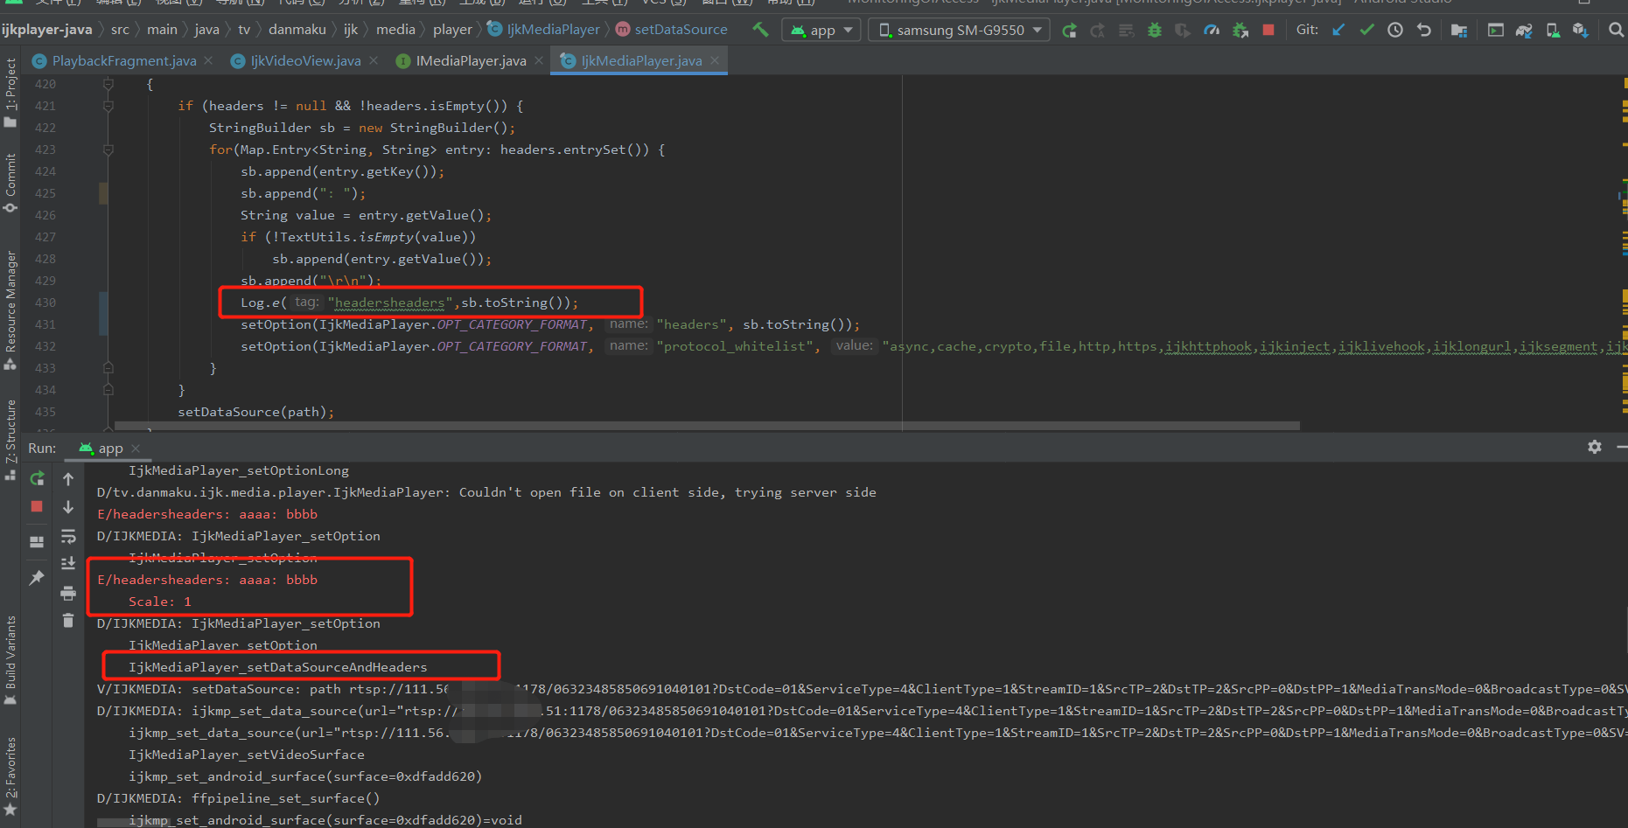Open the Project tool window
This screenshot has height=828, width=1628.
10,92
